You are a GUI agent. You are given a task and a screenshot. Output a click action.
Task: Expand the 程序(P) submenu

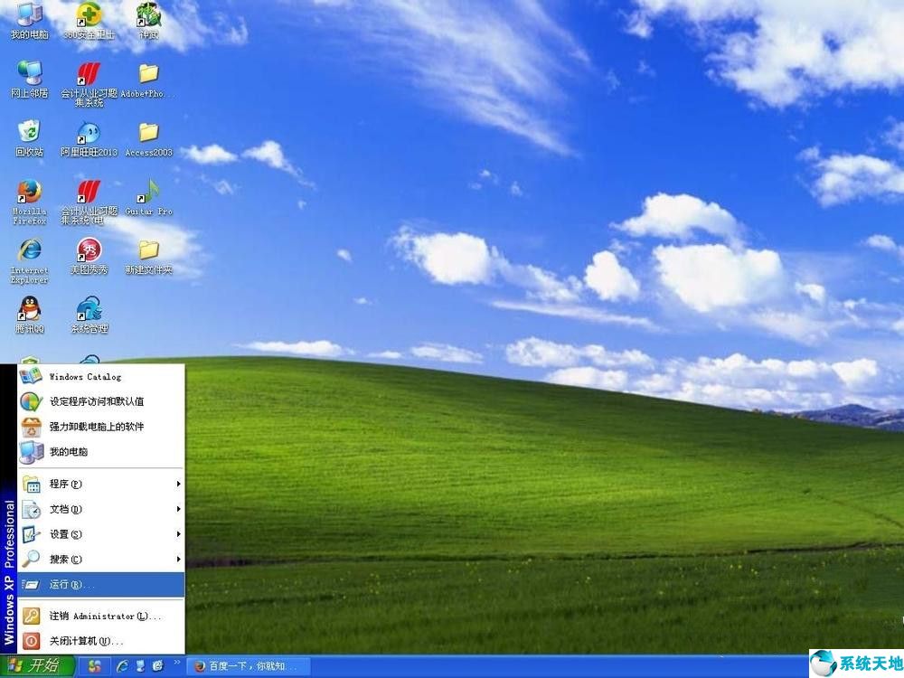click(101, 484)
